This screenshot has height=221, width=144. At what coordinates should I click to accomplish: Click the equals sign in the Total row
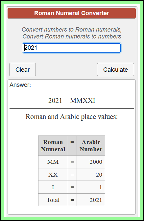[72, 200]
